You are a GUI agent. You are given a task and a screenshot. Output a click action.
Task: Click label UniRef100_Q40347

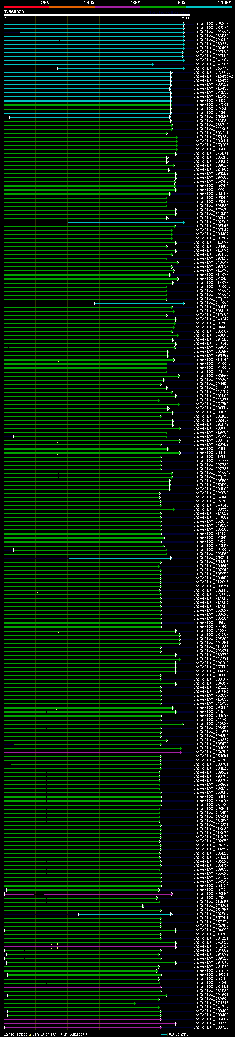(211, 319)
